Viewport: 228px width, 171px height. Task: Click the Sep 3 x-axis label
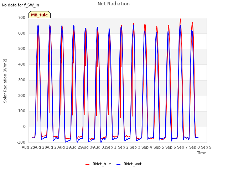point(135,147)
